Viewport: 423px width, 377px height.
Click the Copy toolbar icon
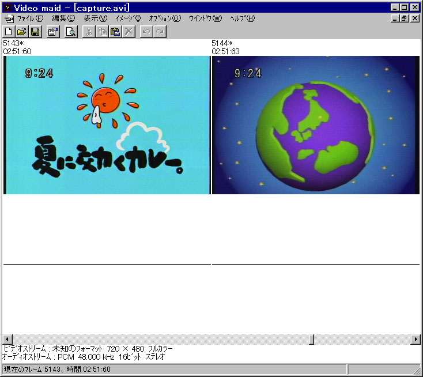pos(102,31)
